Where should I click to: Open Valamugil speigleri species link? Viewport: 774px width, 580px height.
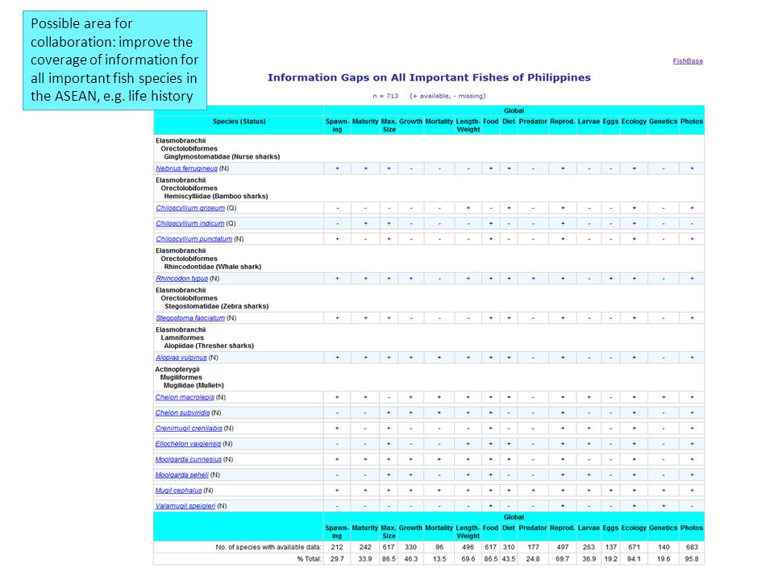185,506
